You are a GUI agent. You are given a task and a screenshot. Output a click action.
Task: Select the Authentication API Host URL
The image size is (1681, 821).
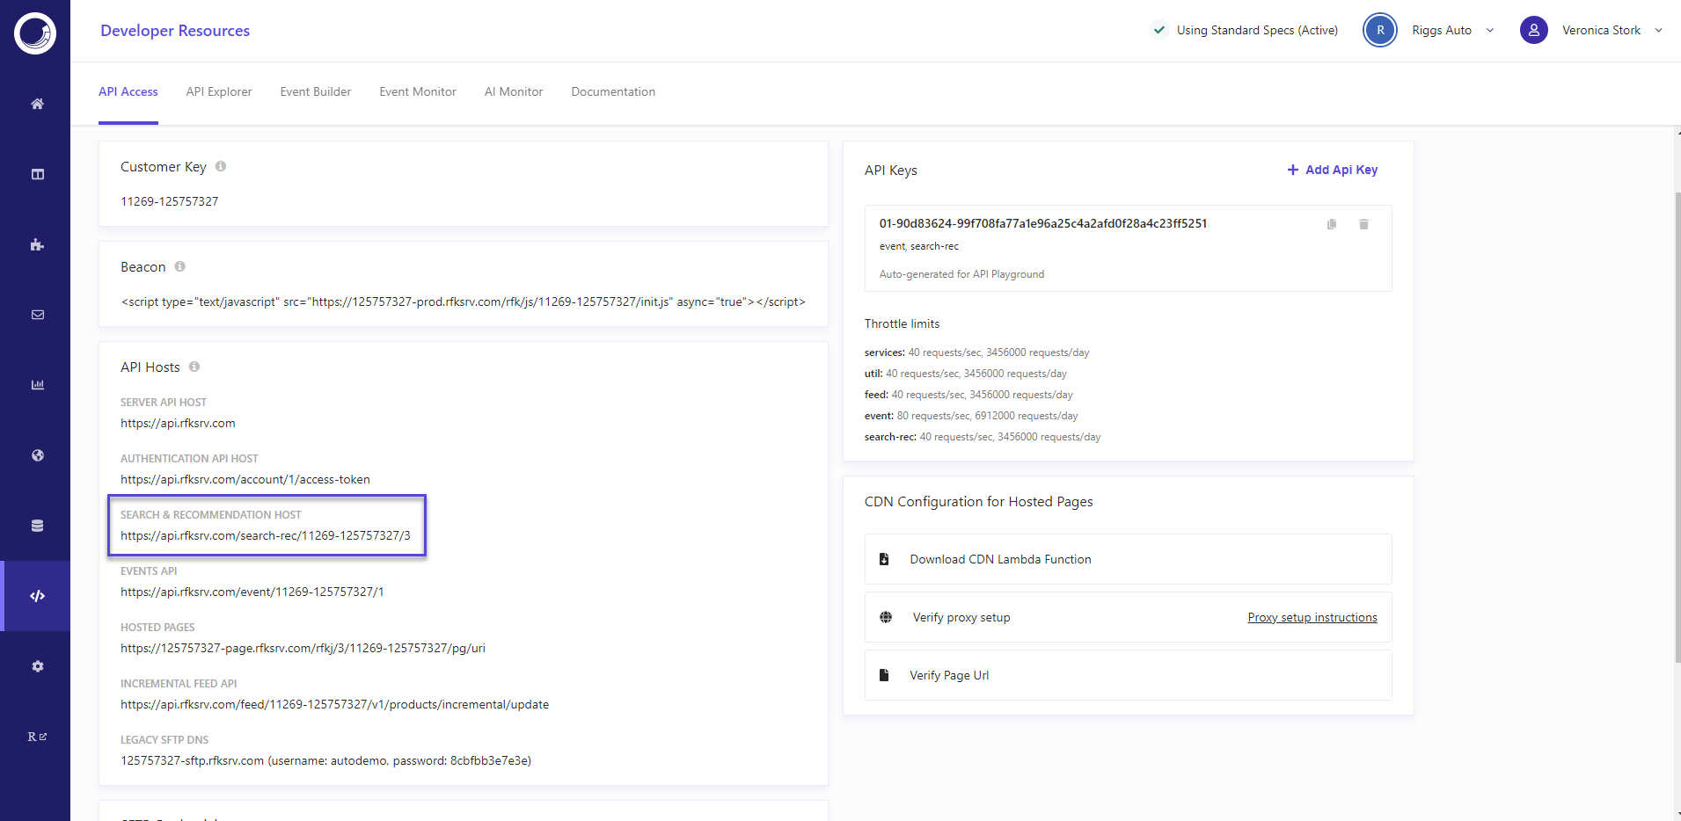click(x=245, y=479)
